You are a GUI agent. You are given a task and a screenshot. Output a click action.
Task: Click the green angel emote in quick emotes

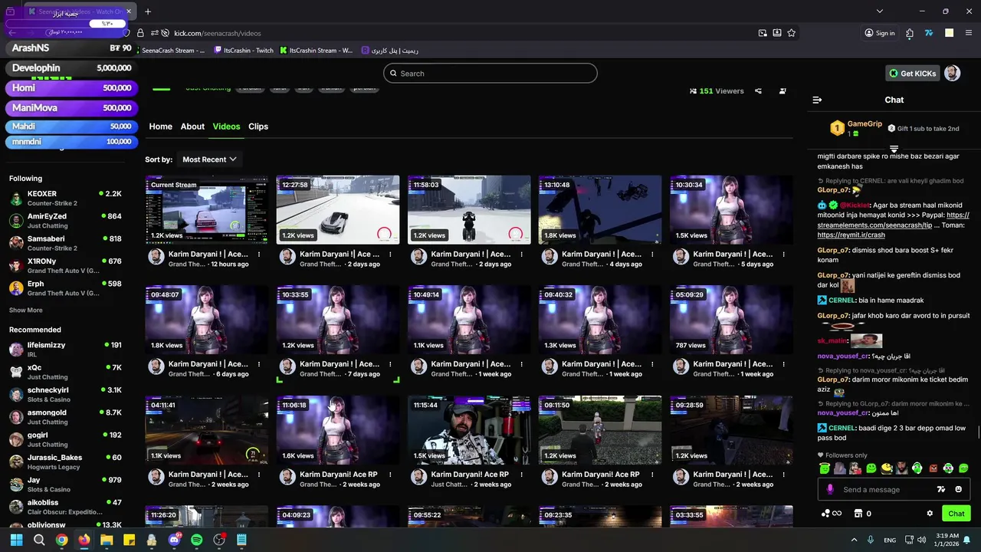[x=825, y=468]
